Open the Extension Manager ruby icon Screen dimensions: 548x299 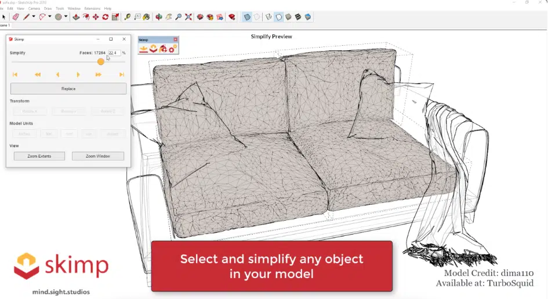232,17
